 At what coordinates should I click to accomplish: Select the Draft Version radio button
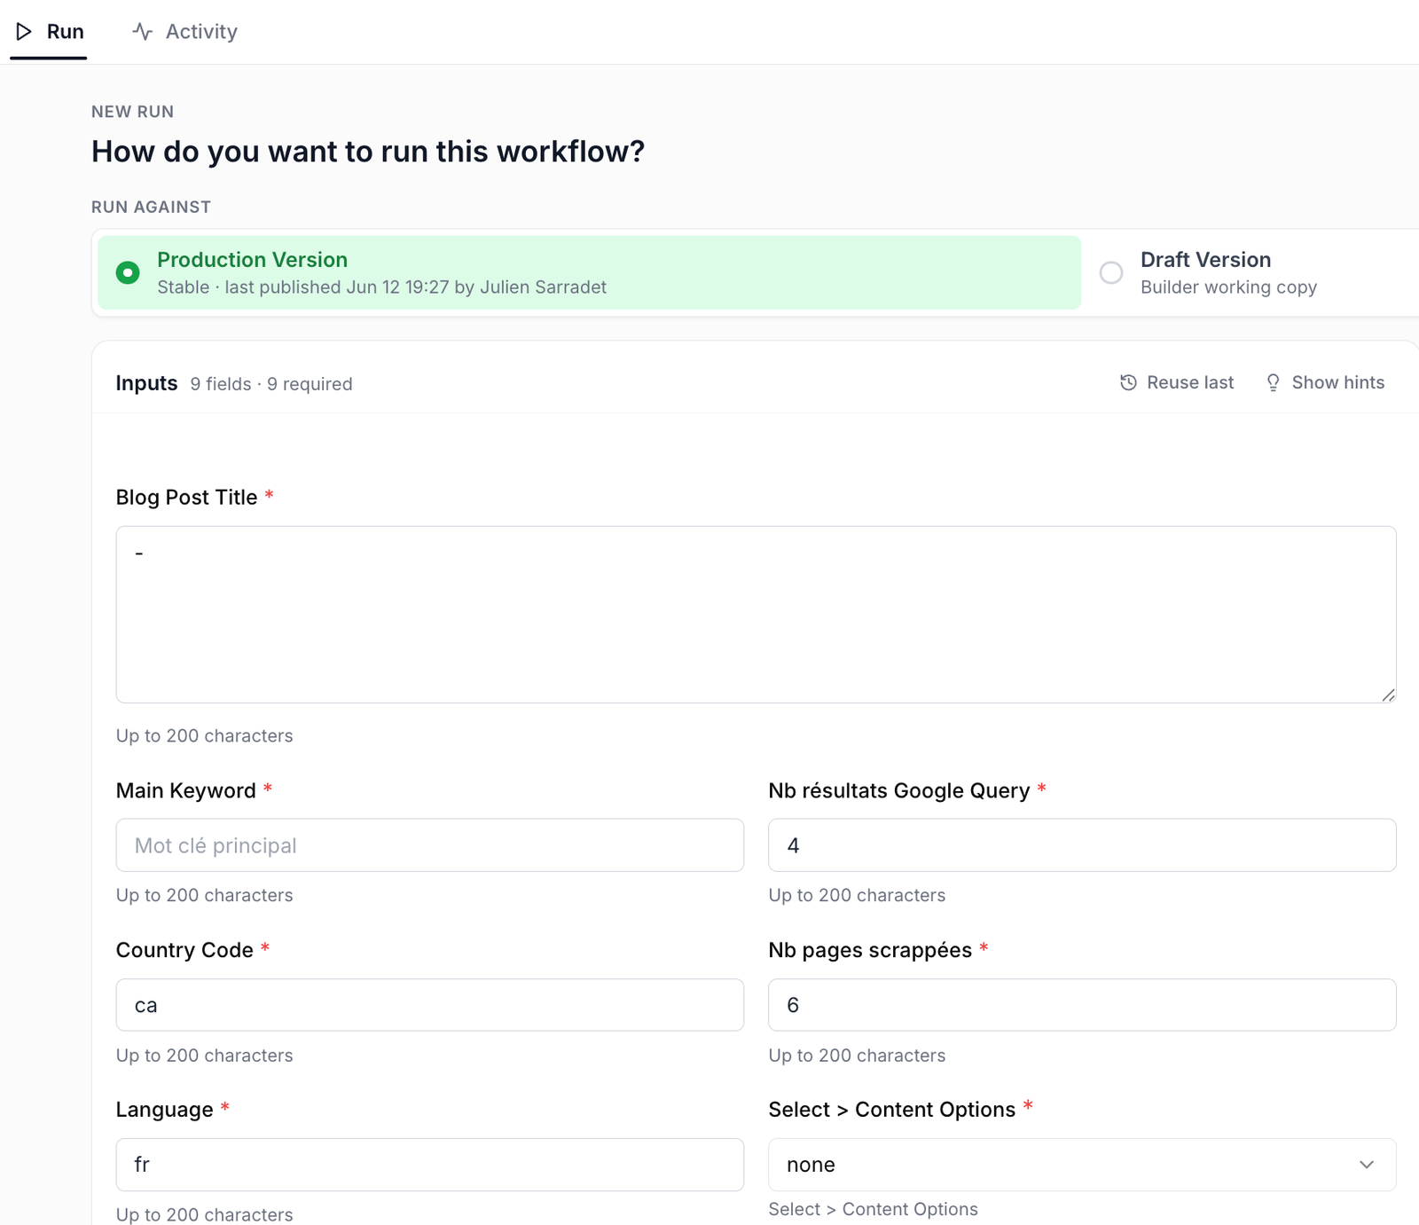[x=1111, y=272]
